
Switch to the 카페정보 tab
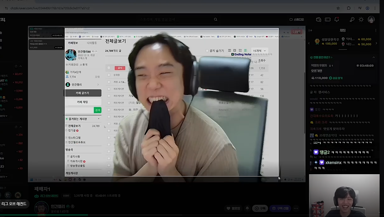tap(73, 43)
